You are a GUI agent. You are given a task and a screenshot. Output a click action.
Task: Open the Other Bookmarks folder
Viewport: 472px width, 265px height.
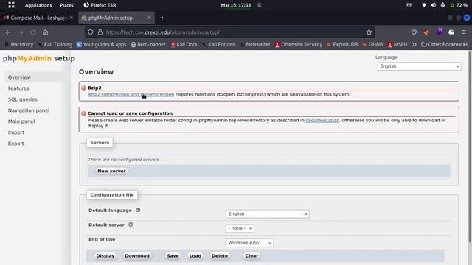click(445, 44)
